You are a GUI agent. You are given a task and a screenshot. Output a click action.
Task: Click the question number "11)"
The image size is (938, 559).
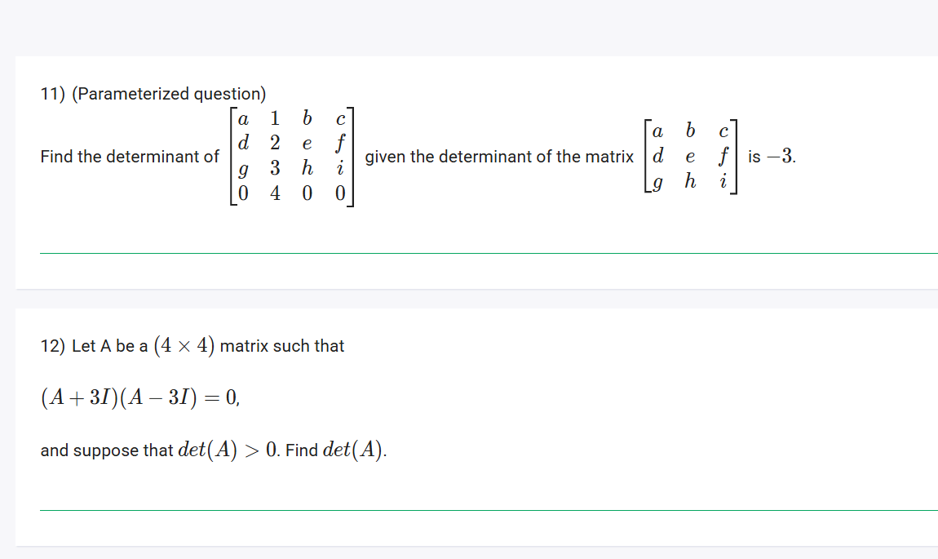[53, 94]
